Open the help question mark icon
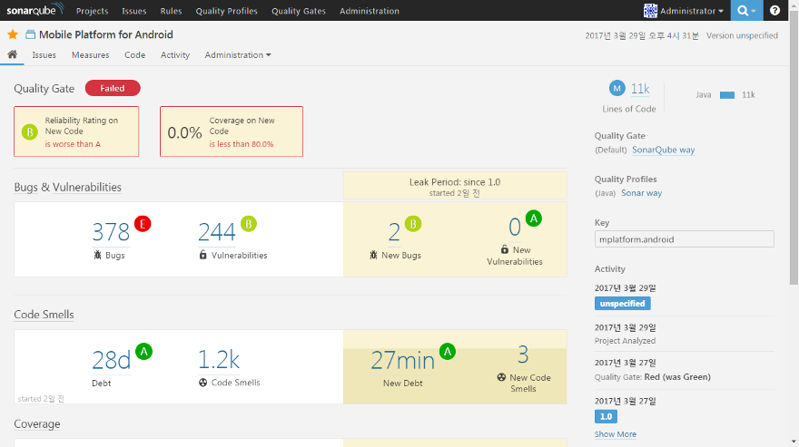The image size is (799, 447). point(774,11)
